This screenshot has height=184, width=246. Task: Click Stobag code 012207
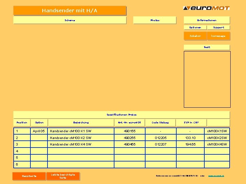click(161, 144)
